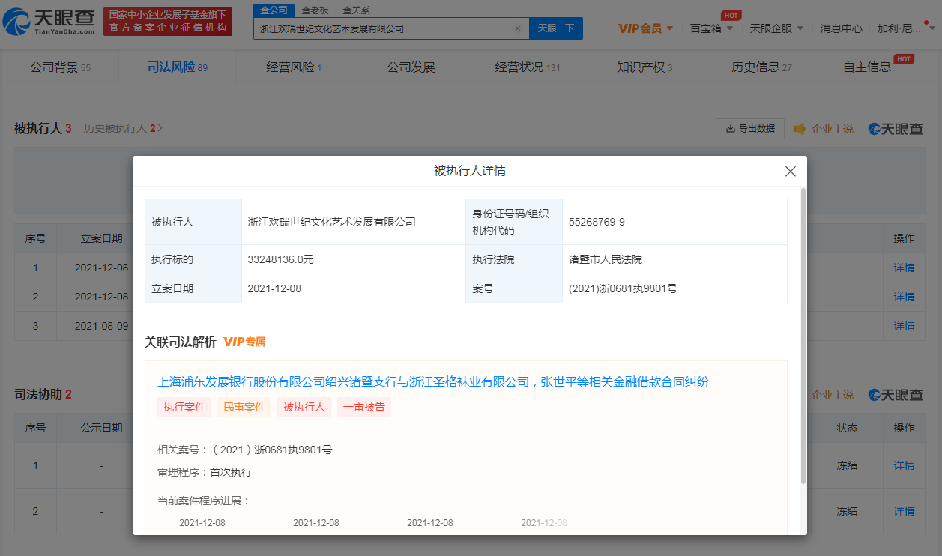
Task: Click the 立案日期 value 2021-12-08 in dialog
Action: click(274, 288)
